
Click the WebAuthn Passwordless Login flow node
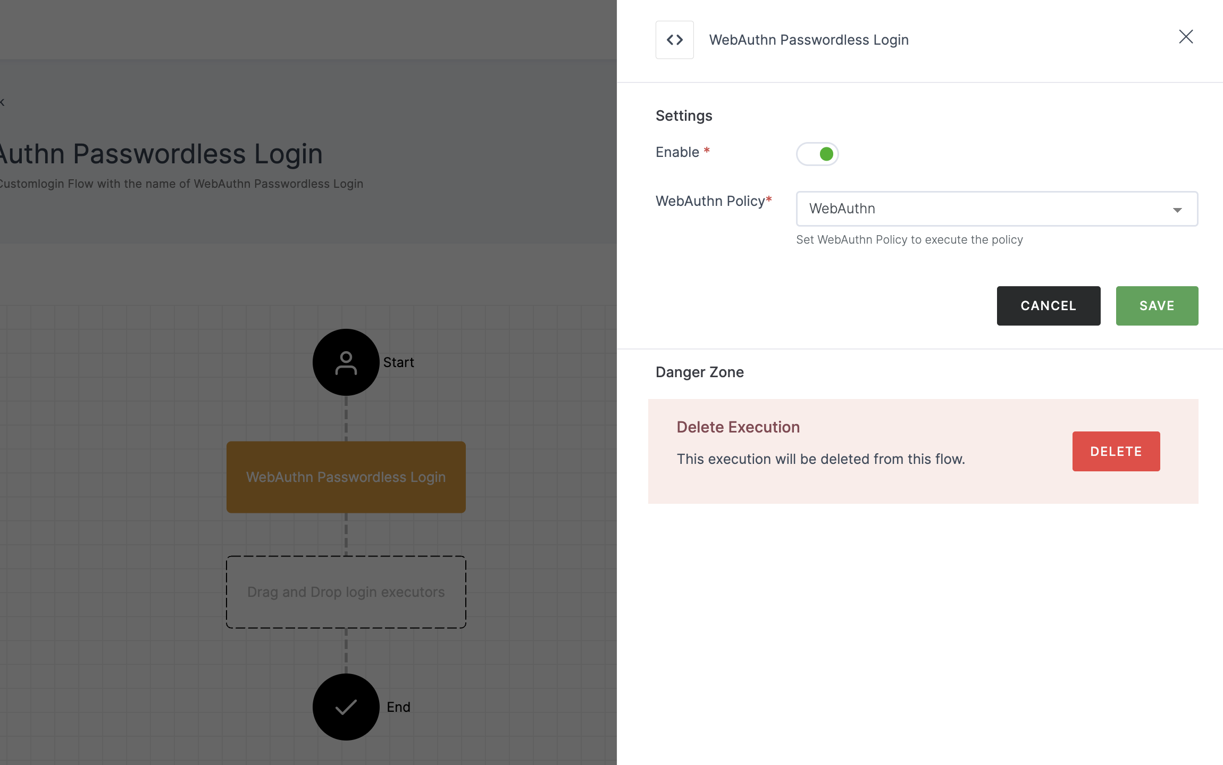point(346,477)
